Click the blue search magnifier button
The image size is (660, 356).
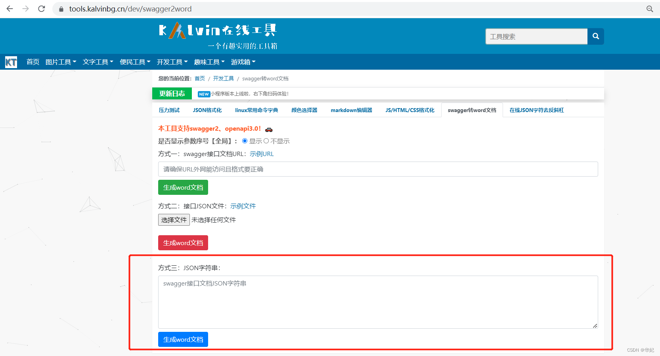596,36
